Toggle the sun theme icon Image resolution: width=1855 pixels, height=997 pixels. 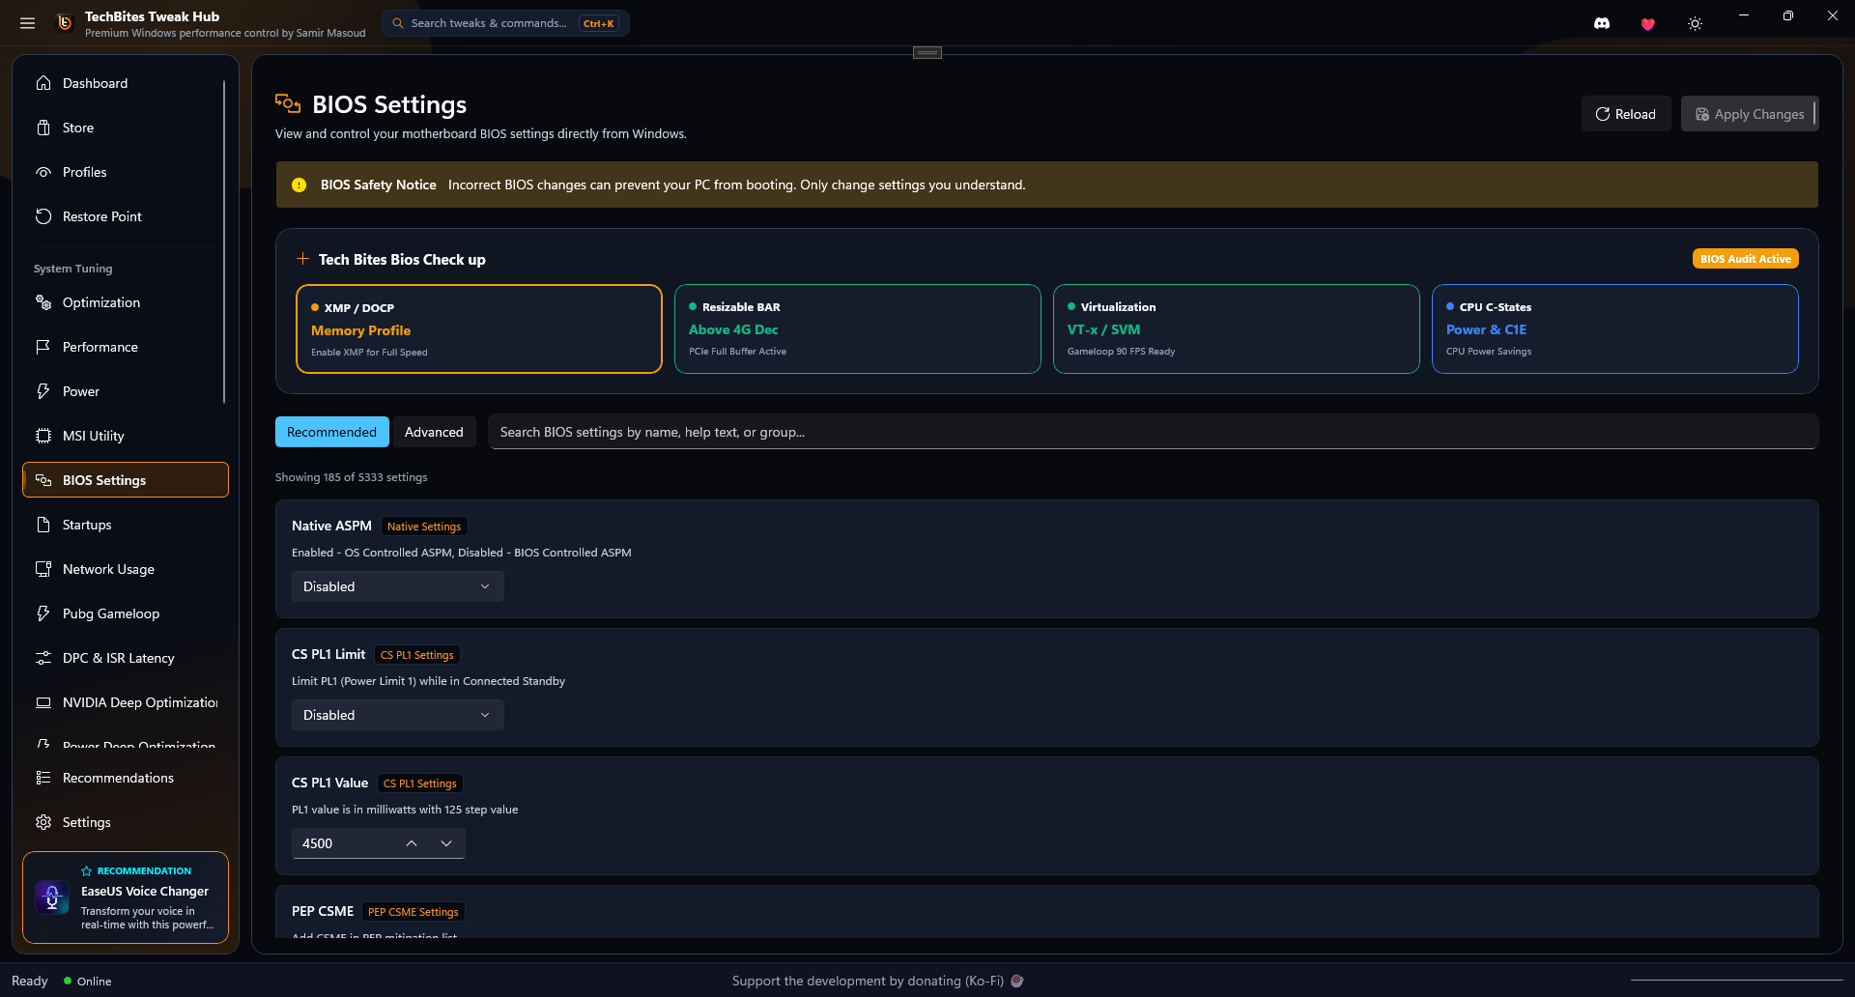tap(1695, 24)
